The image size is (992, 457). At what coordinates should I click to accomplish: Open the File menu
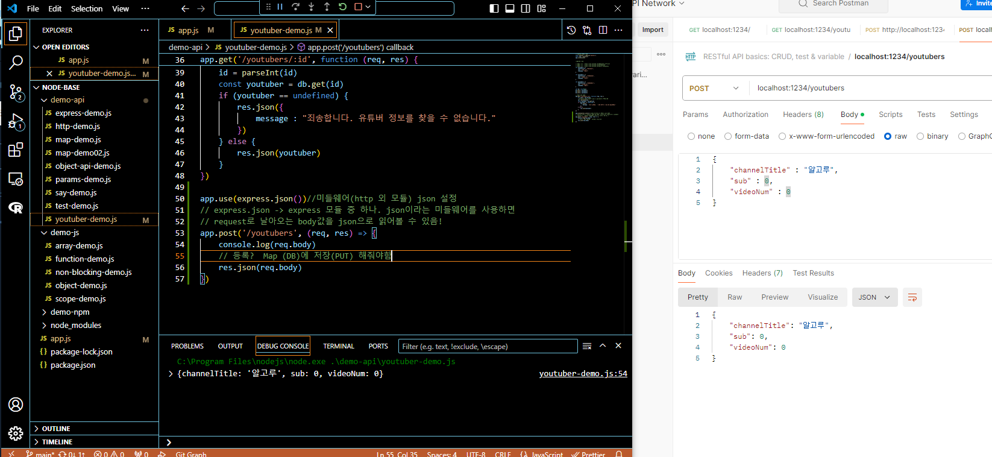[x=33, y=8]
